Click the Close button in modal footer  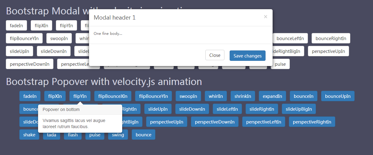point(215,55)
